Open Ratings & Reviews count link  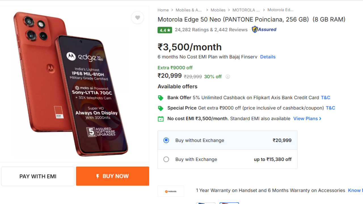click(x=211, y=29)
